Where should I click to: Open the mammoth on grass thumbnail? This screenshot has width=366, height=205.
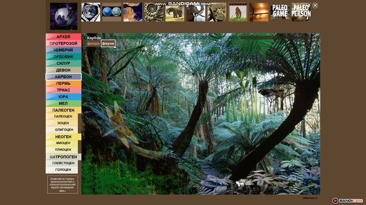(238, 13)
